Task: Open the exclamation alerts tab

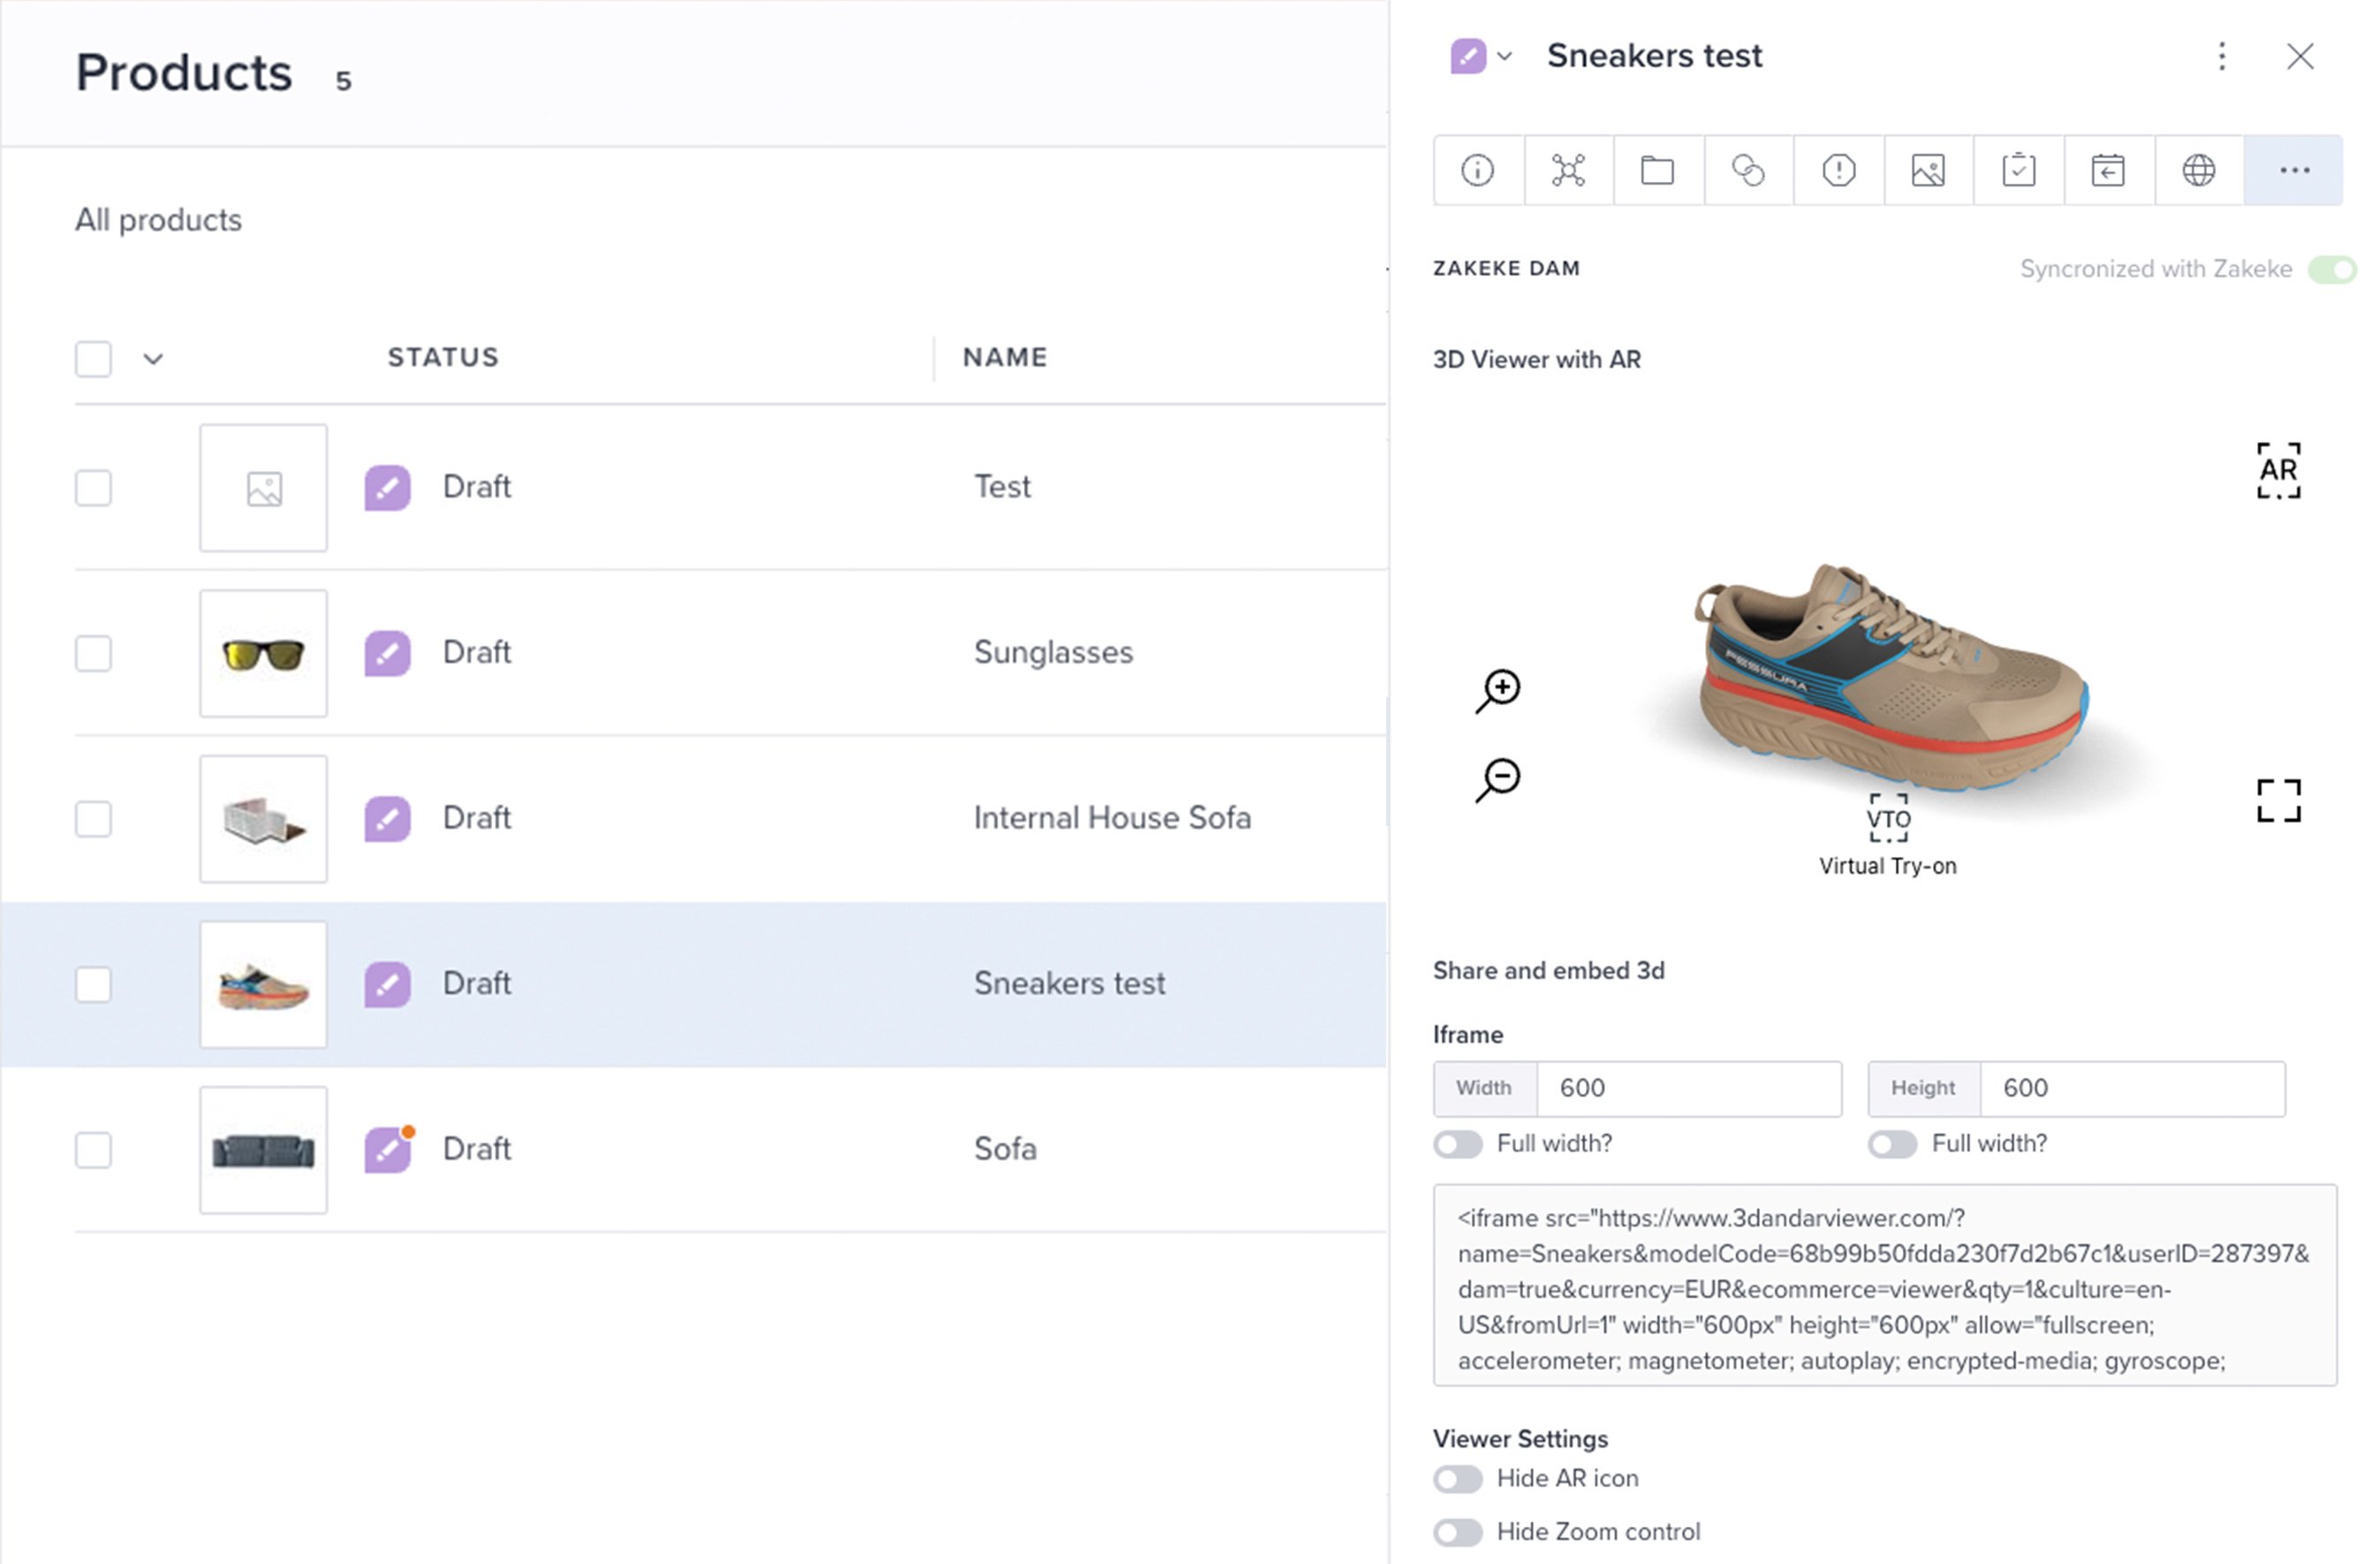Action: (x=1838, y=170)
